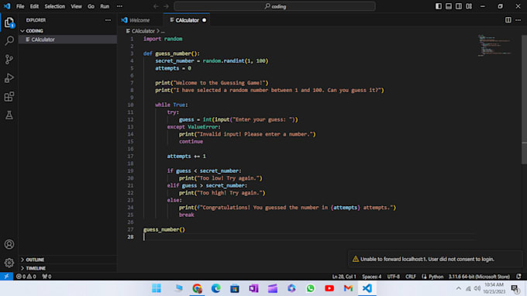Change indentation via Spaces: 4
The height and width of the screenshot is (296, 527).
[372, 277]
